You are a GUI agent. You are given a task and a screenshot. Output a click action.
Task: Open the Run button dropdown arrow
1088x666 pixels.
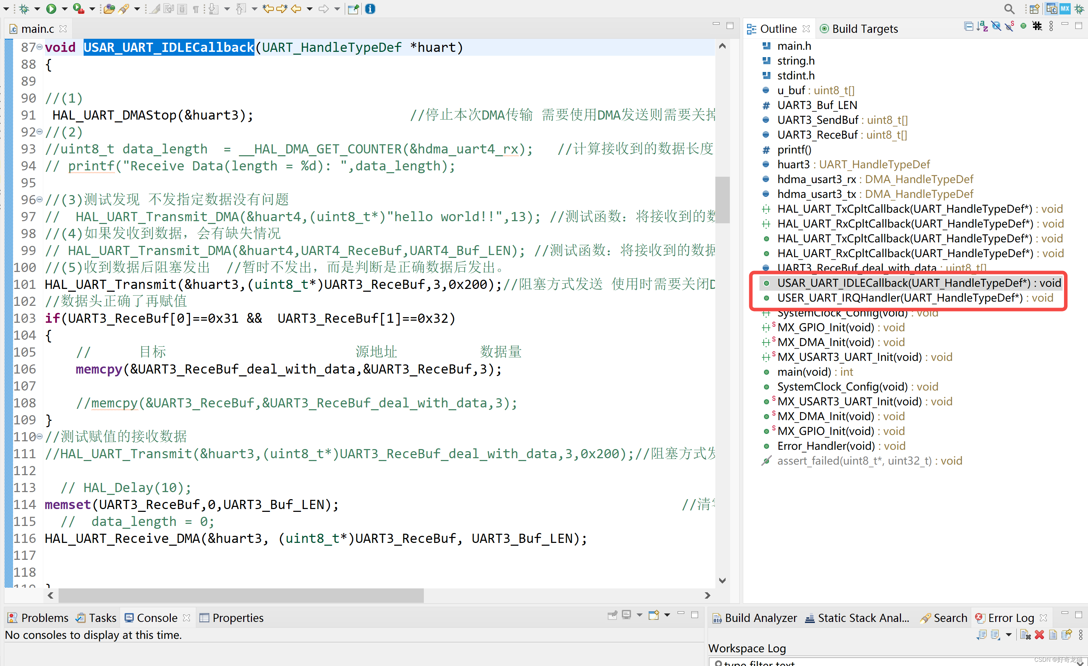(65, 8)
